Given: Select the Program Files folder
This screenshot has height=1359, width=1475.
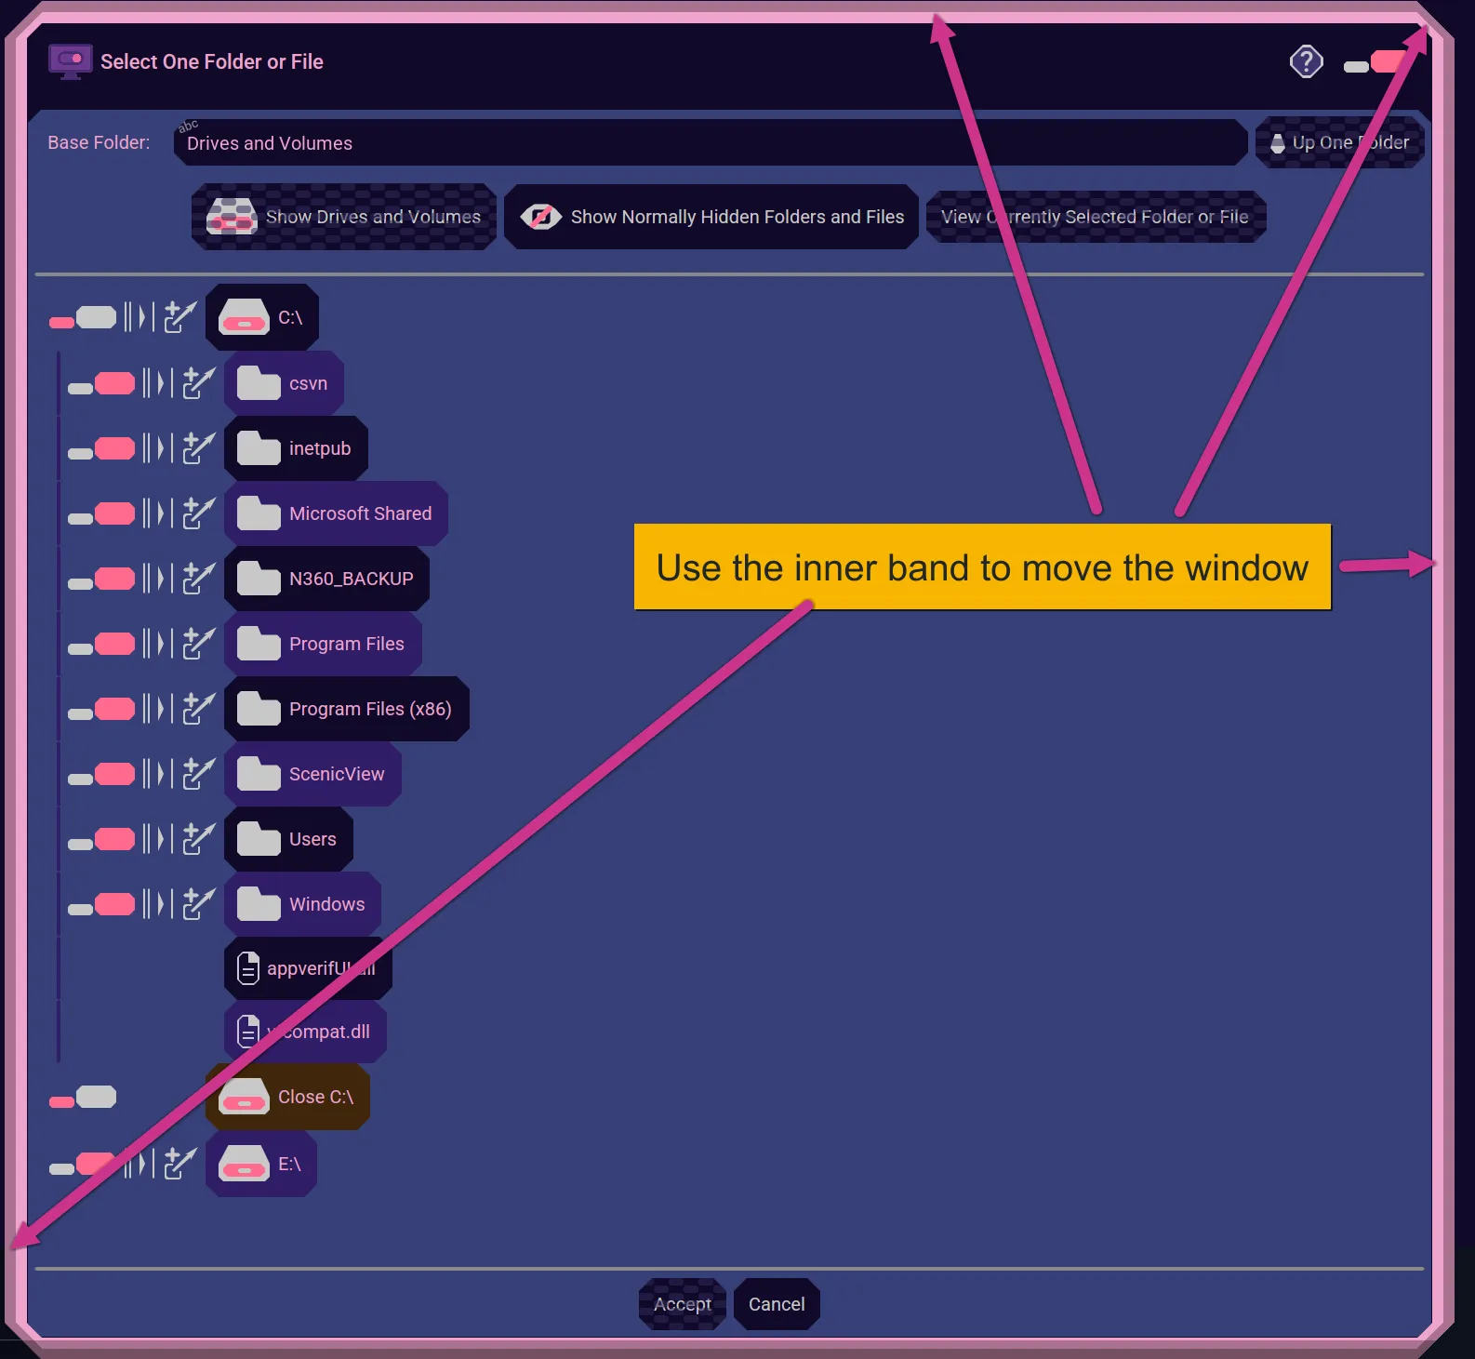Looking at the screenshot, I should pyautogui.click(x=323, y=644).
